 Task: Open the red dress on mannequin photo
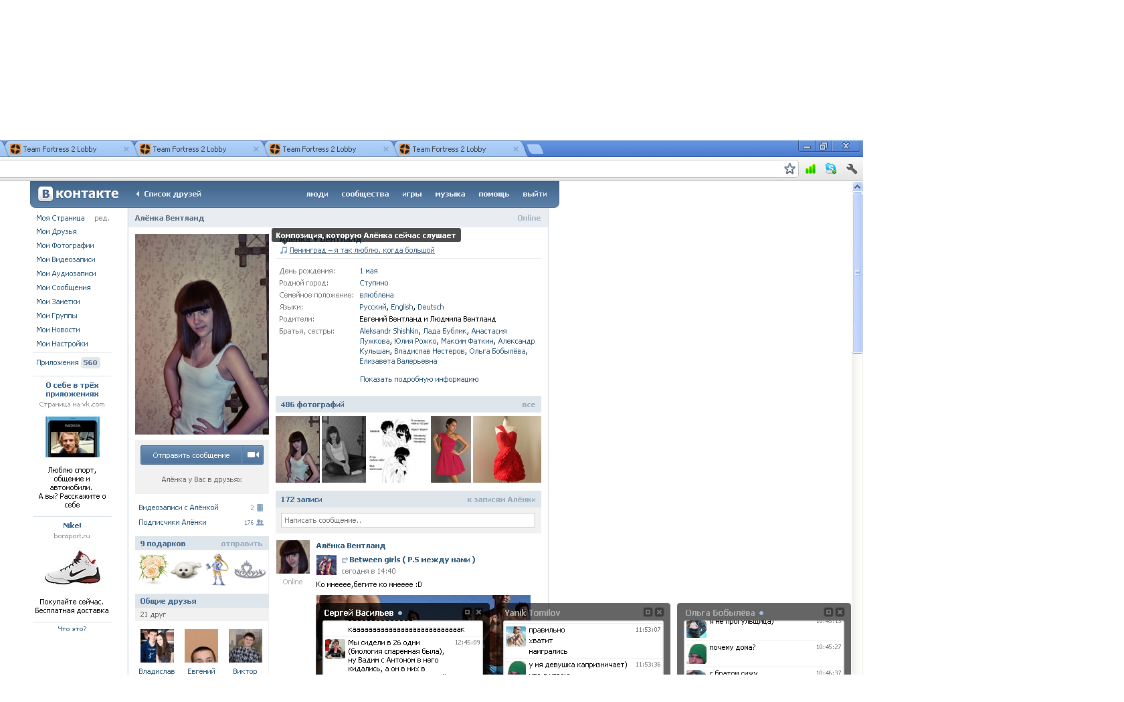pos(507,449)
